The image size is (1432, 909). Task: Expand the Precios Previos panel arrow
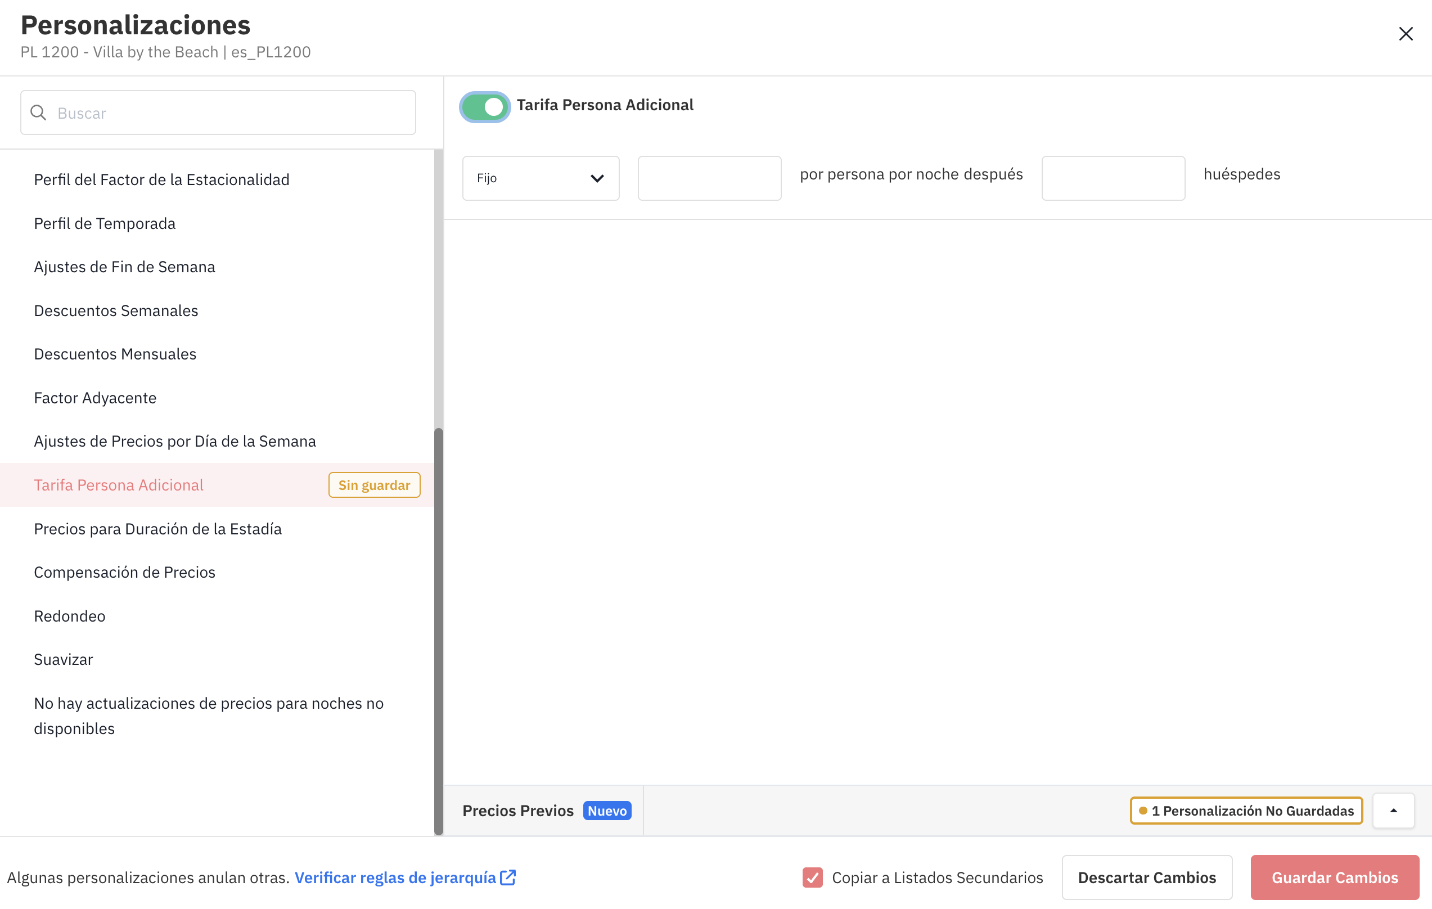1393,810
